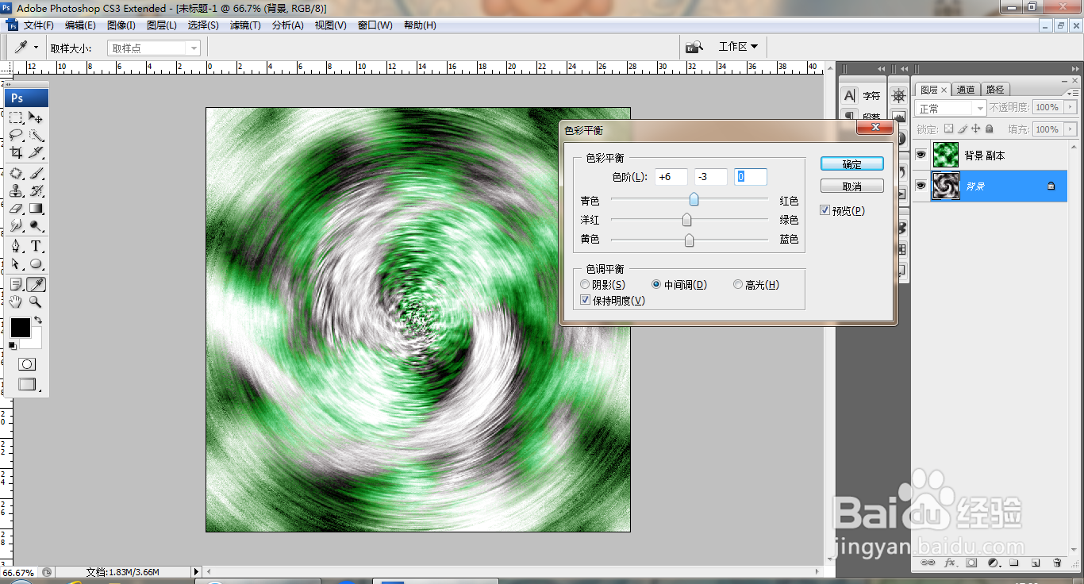Click the Create new layer icon
This screenshot has height=584, width=1084.
click(x=1036, y=563)
